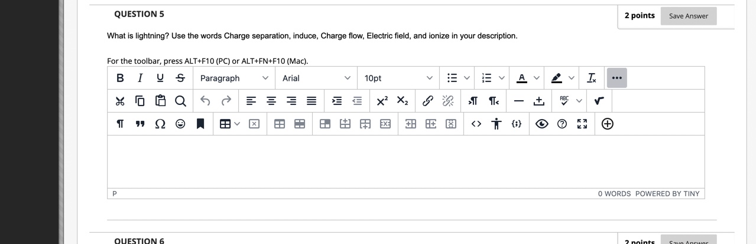Image resolution: width=756 pixels, height=244 pixels.
Task: Justify text
Action: [312, 101]
